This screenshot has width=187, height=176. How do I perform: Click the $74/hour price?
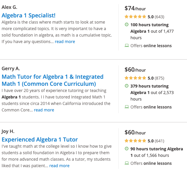tap(135, 9)
